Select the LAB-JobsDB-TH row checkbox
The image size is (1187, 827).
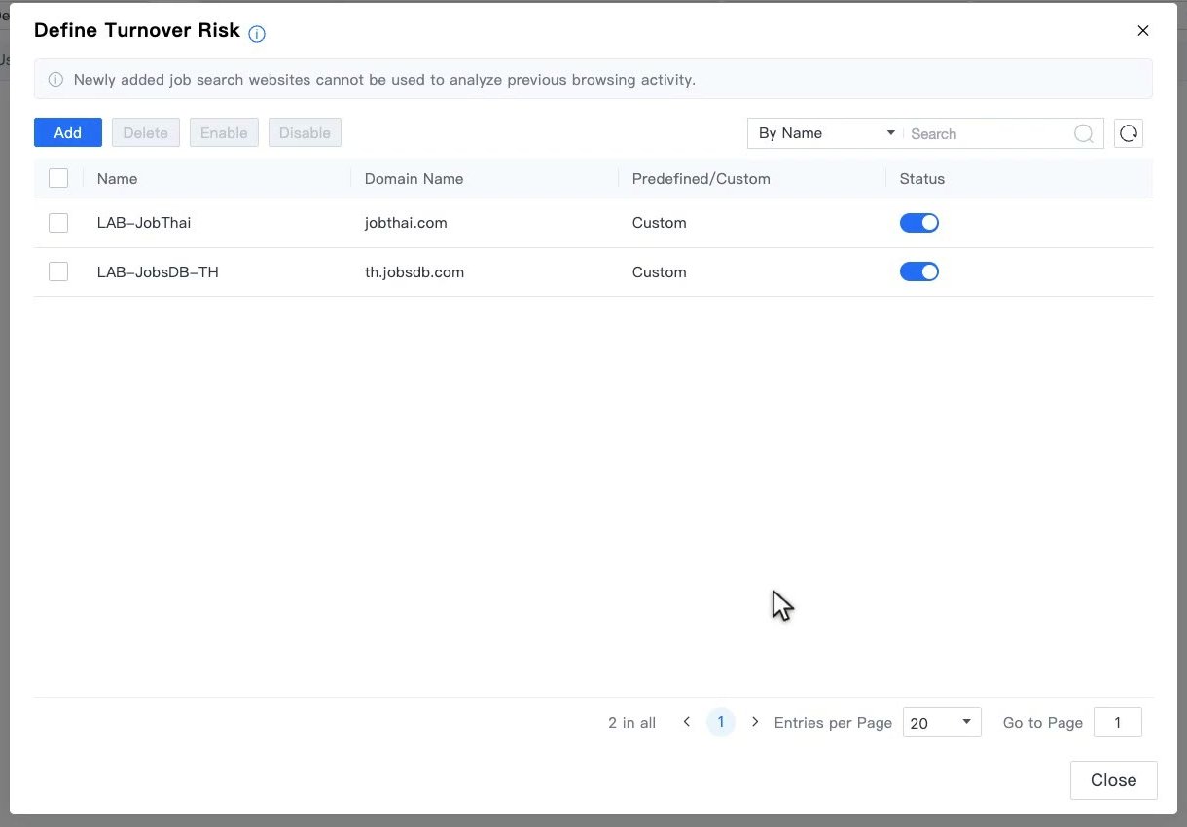(58, 272)
